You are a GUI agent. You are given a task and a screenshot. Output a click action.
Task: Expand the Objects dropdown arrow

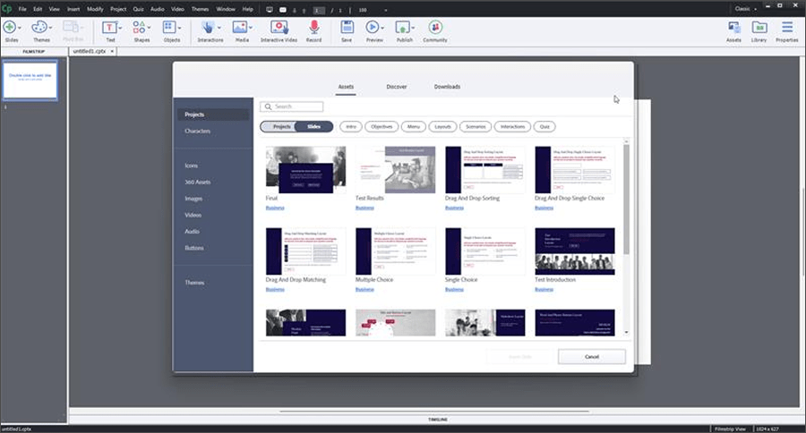point(179,28)
